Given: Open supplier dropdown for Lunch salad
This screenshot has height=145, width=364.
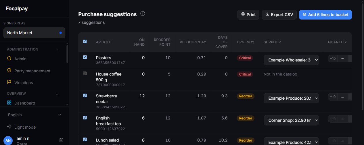Looking at the screenshot, I should [291, 141].
